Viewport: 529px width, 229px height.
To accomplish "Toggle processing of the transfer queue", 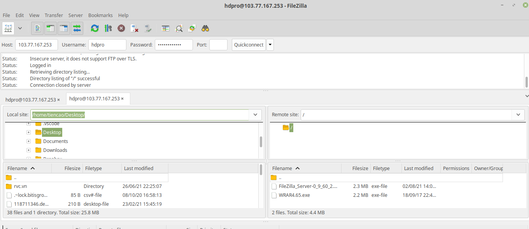I will [x=108, y=28].
